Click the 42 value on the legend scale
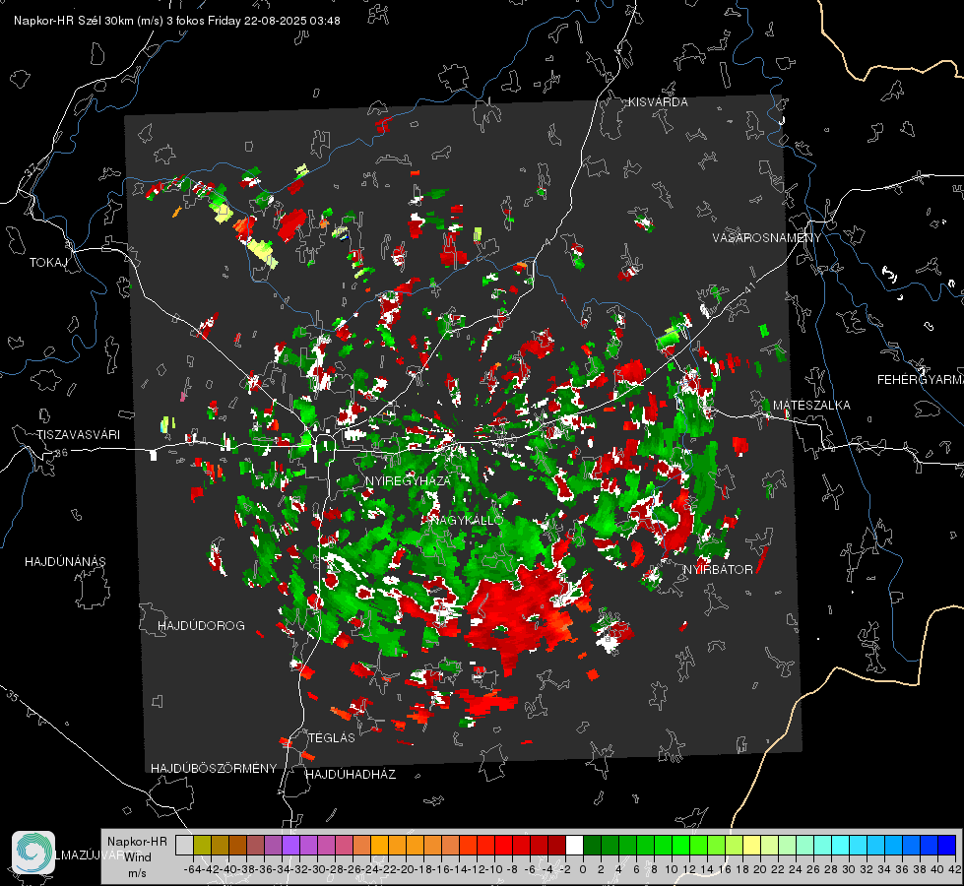 955,869
